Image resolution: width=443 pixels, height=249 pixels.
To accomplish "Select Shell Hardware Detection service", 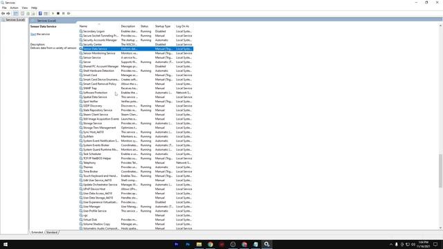I will [136, 71].
